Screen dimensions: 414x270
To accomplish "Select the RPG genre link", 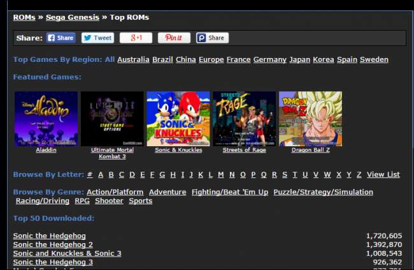I will [x=82, y=200].
